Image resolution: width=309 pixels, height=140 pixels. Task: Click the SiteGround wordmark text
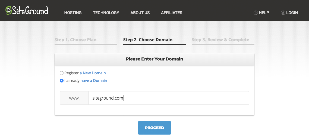click(x=30, y=10)
